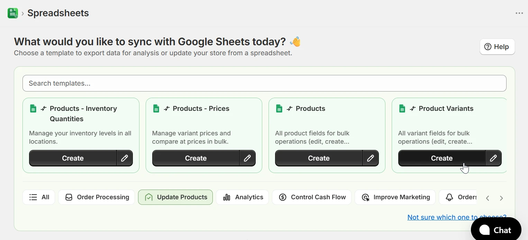Open the green spreadsheet app icon
The image size is (528, 240).
13,13
